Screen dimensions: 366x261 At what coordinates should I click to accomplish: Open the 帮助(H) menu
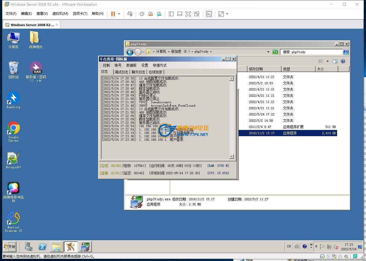click(x=98, y=14)
